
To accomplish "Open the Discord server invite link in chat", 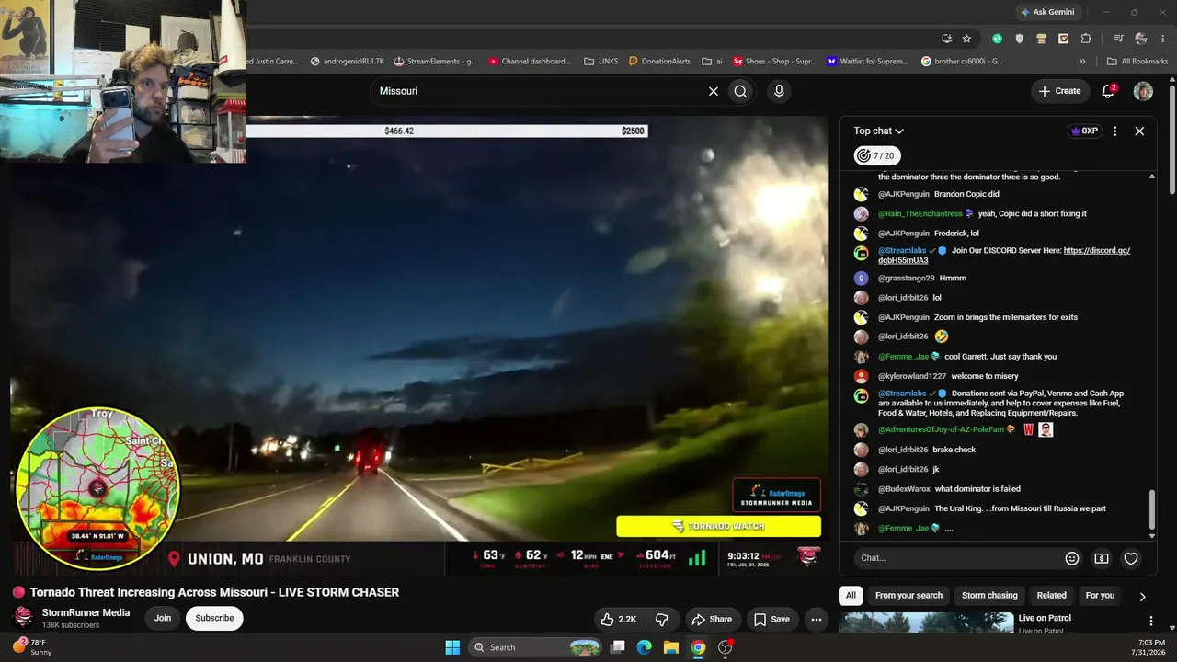I will (1004, 256).
